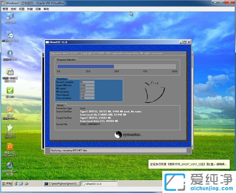Click the Connection type value Local
This screenshot has width=236, height=193.
tap(82, 108)
